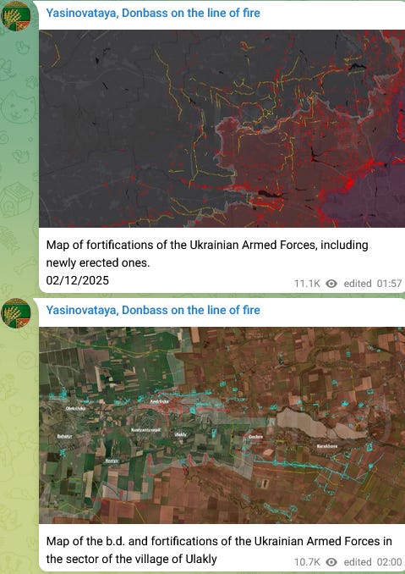Click the views eye icon next to 10.7K

331,562
